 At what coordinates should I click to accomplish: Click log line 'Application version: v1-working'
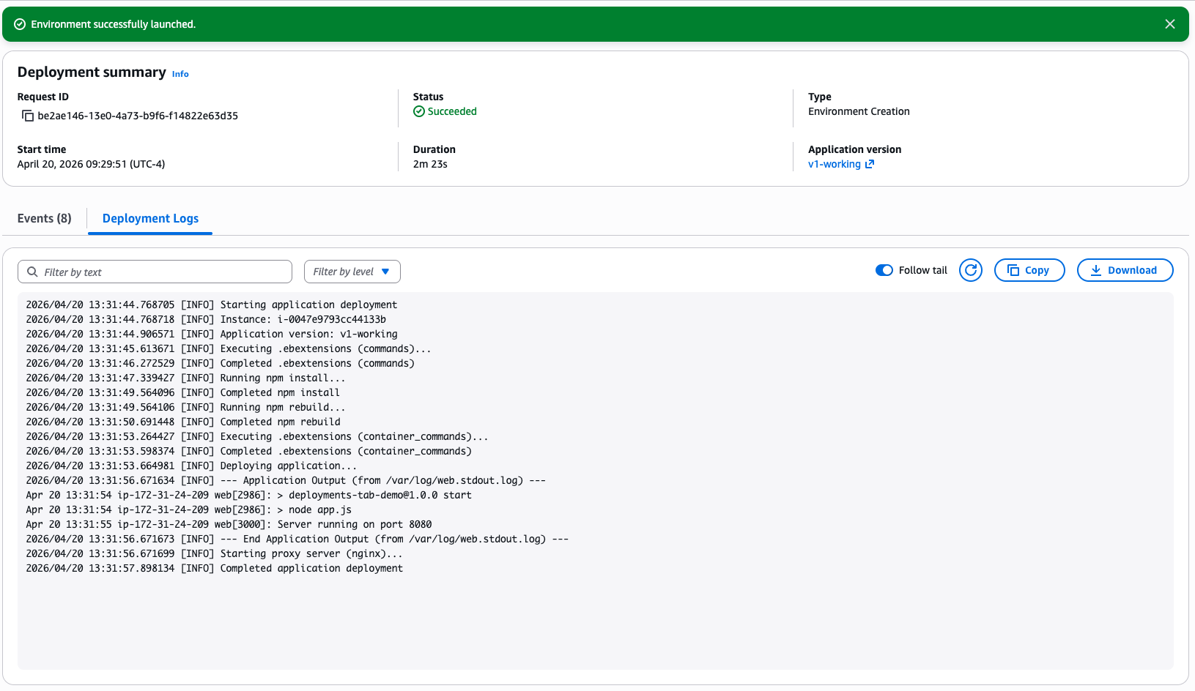[x=212, y=334]
